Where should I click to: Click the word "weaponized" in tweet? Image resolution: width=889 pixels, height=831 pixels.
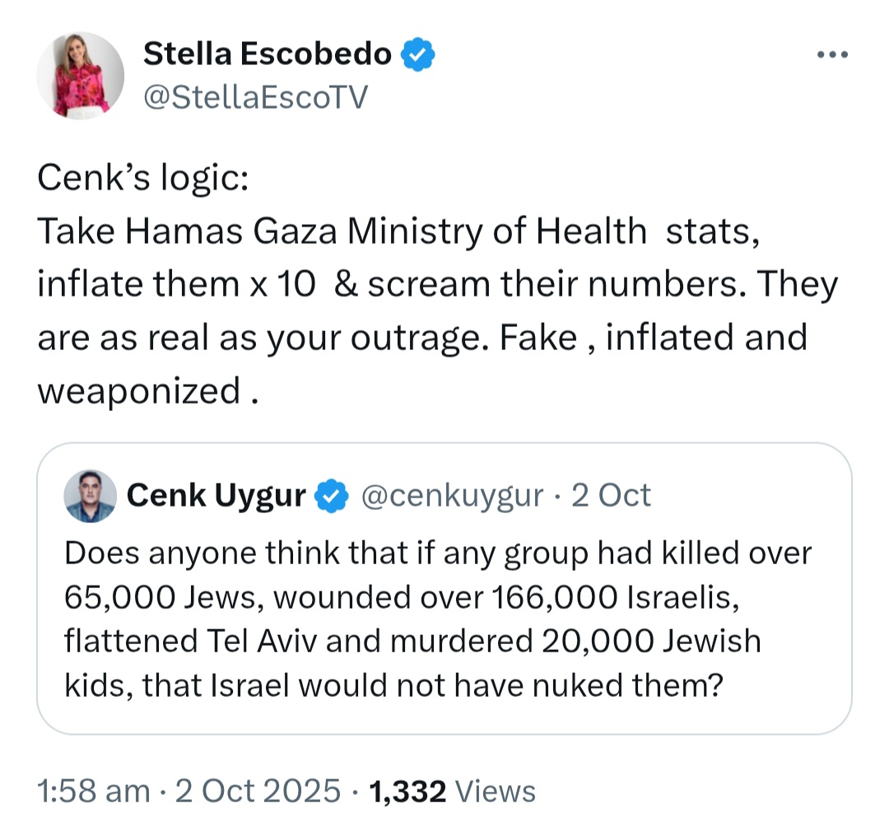[x=139, y=391]
